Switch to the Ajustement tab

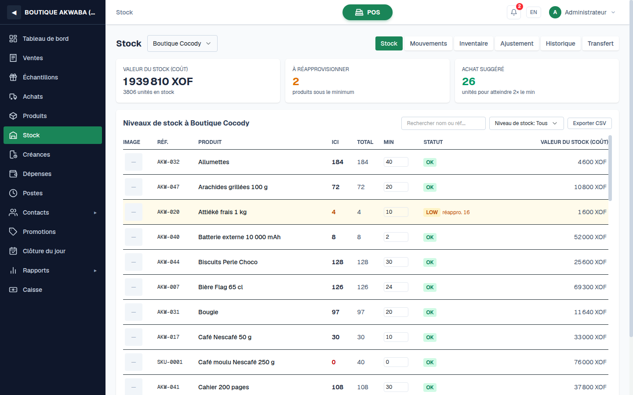pos(517,43)
